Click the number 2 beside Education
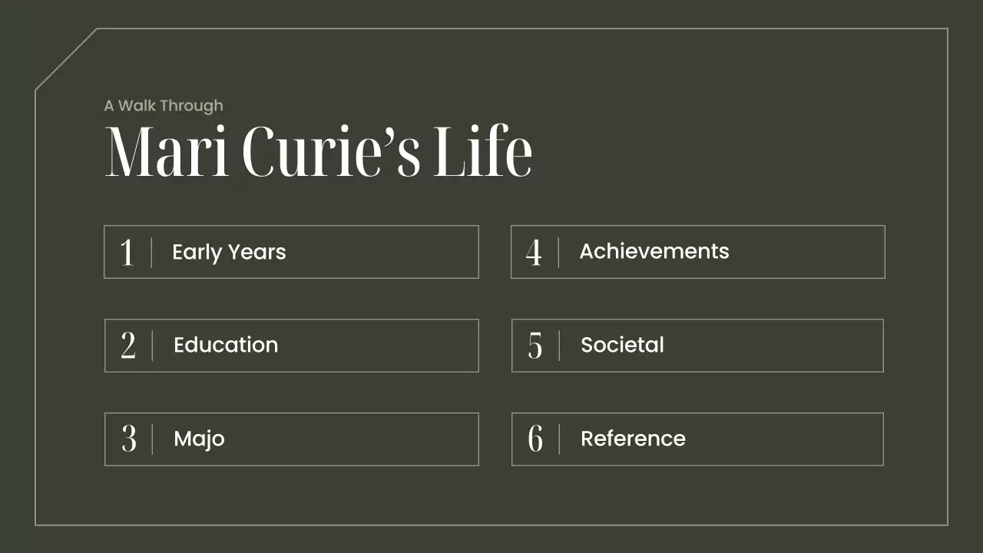 click(x=128, y=346)
